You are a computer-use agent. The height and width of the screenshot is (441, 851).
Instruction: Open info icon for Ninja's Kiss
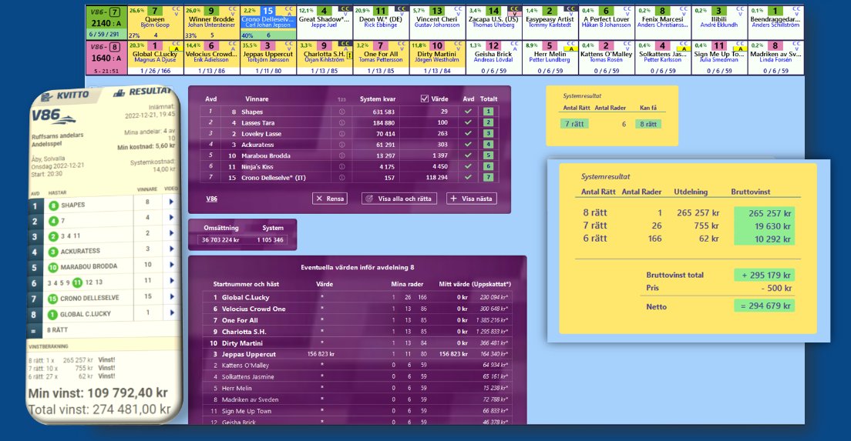(341, 166)
